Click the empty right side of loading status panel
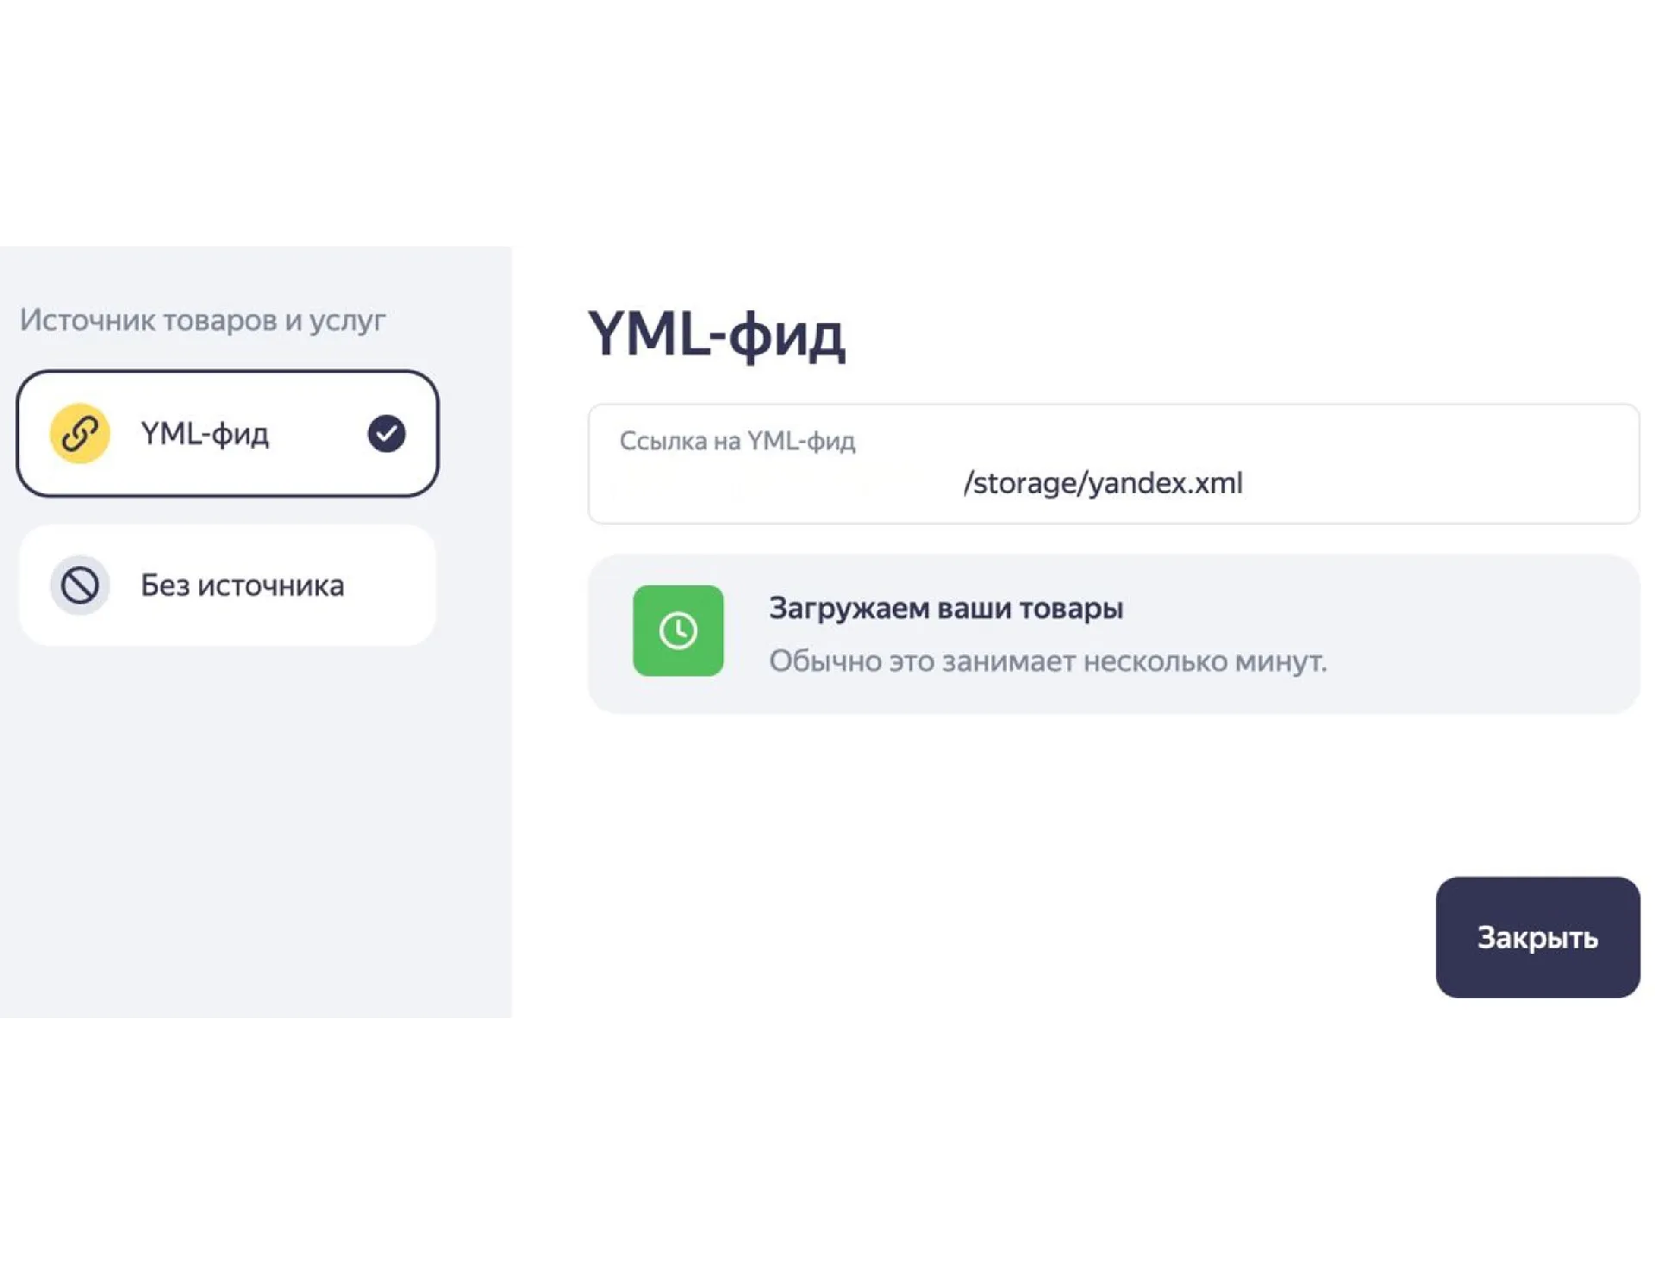This screenshot has height=1266, width=1655. (1483, 633)
